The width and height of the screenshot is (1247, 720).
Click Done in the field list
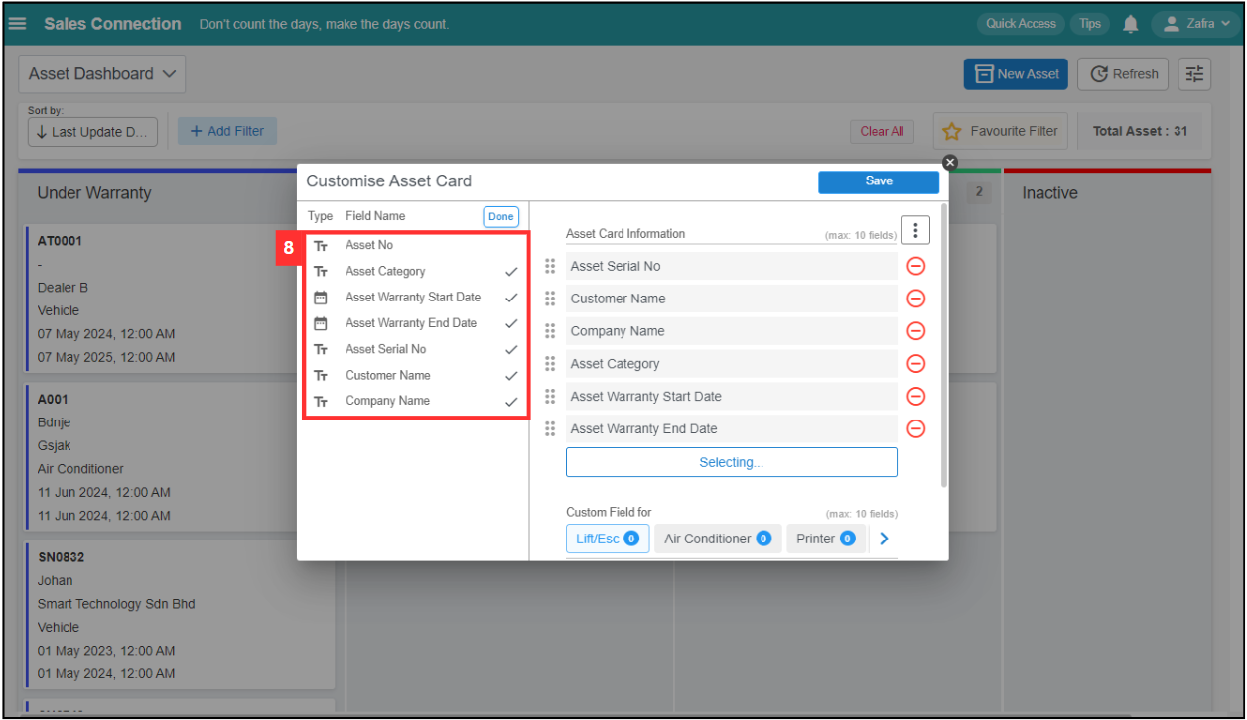[x=501, y=217]
